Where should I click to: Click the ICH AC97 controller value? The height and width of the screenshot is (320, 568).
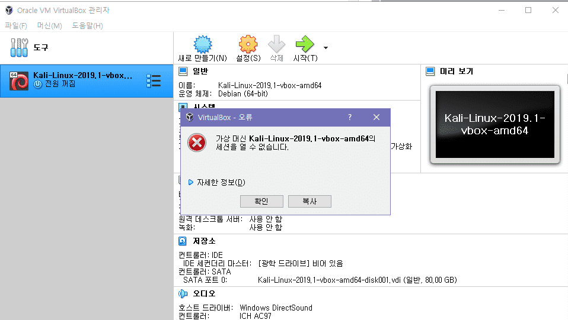tap(256, 316)
